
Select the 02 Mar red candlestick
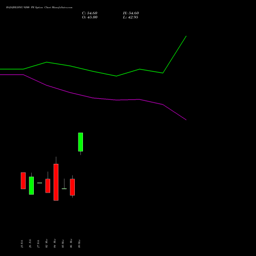(x=48, y=186)
